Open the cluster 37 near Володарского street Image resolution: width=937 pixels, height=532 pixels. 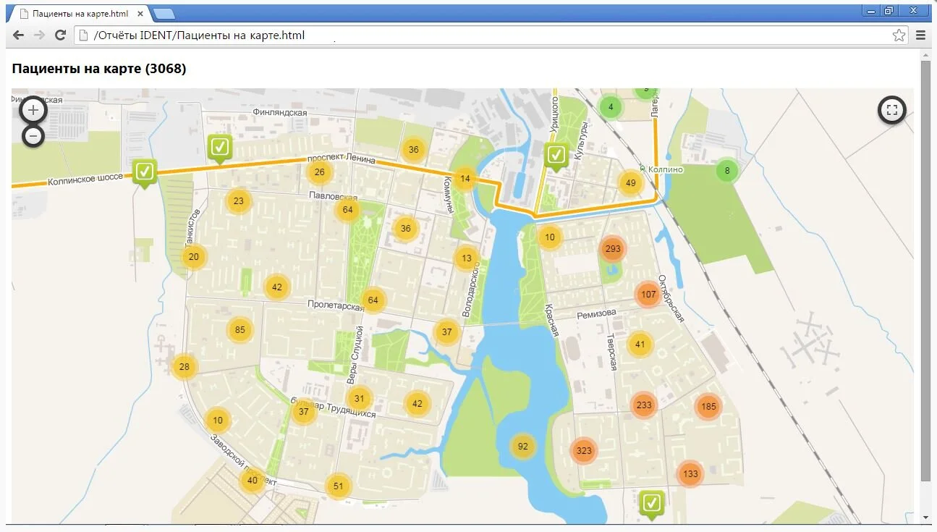(446, 332)
